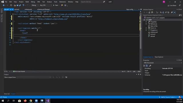
Task: Click the New Project toolbar icon
Action: tap(11, 5)
